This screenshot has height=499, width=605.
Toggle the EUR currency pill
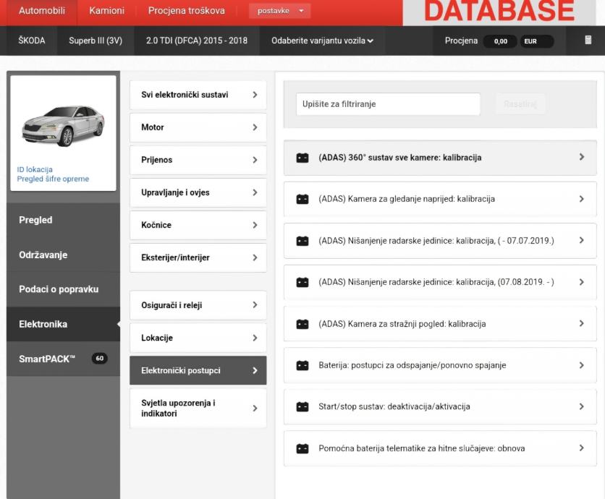coord(536,41)
